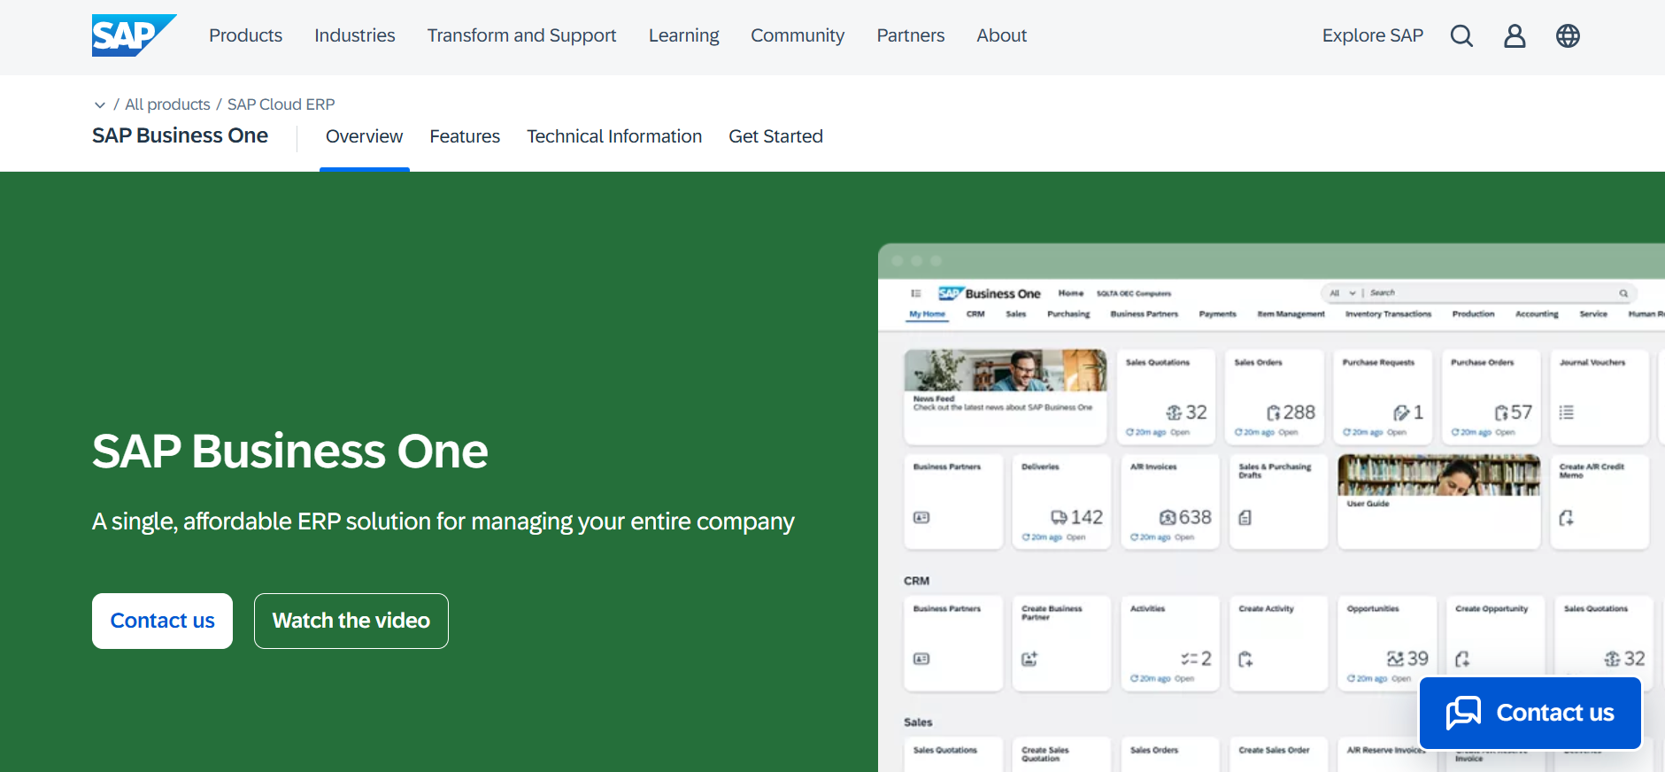Follow the All products breadcrumb link
This screenshot has height=772, width=1665.
point(167,104)
